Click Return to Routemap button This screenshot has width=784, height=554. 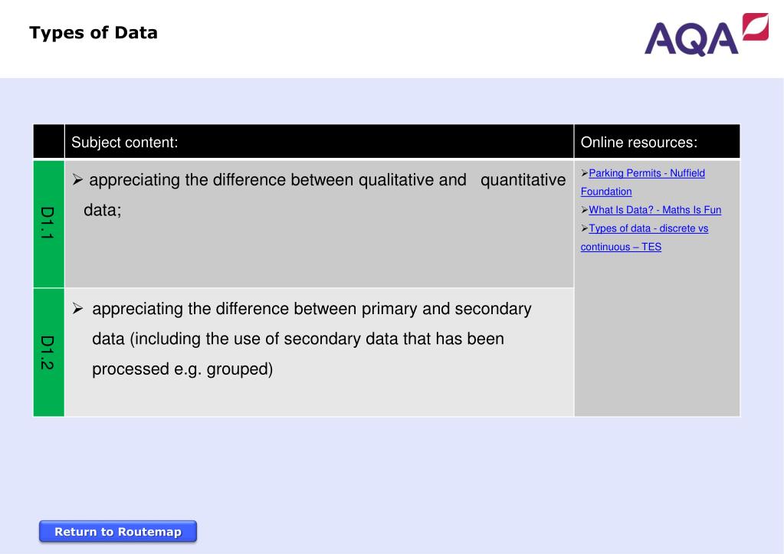point(118,532)
